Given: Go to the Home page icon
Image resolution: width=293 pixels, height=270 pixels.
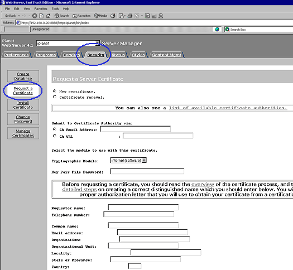Looking at the screenshot, I should (x=48, y=16).
